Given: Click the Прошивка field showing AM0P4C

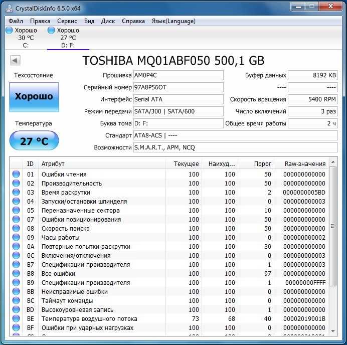Looking at the screenshot, I should pos(179,75).
